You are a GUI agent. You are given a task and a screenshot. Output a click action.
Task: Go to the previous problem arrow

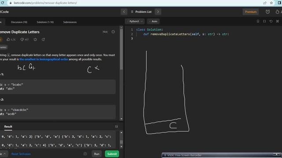[124, 12]
